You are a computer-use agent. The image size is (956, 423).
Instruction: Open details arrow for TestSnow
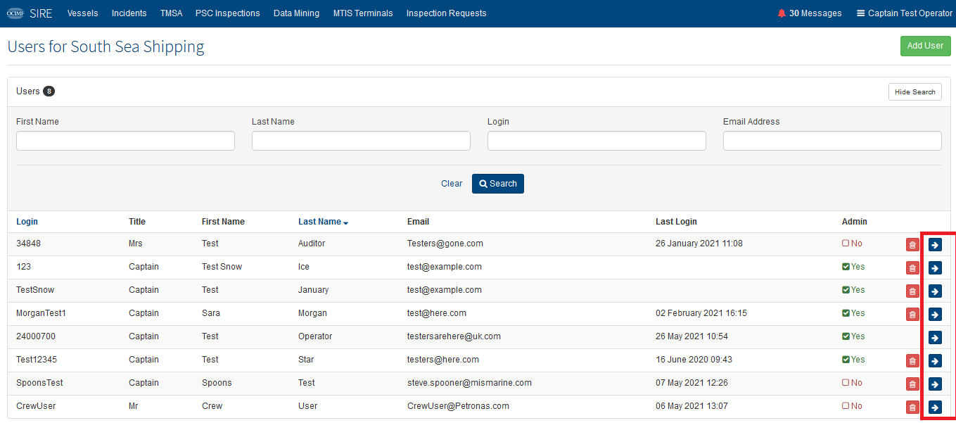click(935, 291)
